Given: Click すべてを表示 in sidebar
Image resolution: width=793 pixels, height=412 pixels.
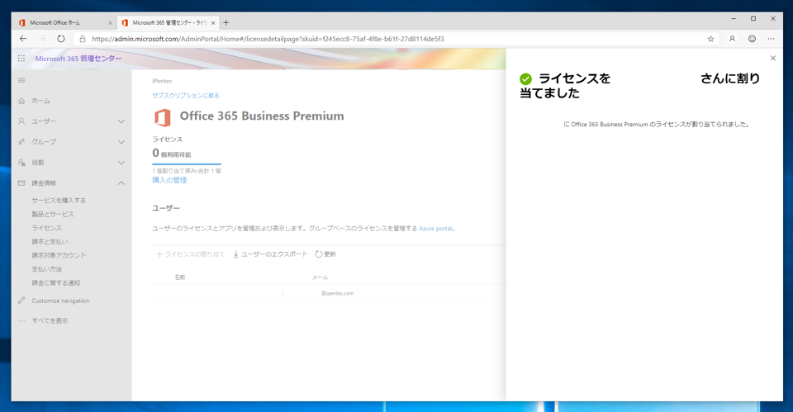Looking at the screenshot, I should click(x=50, y=320).
